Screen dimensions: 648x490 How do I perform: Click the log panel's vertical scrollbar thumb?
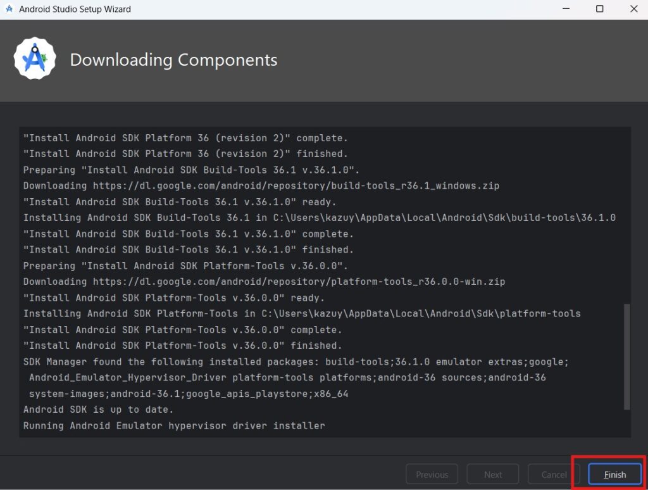click(627, 356)
